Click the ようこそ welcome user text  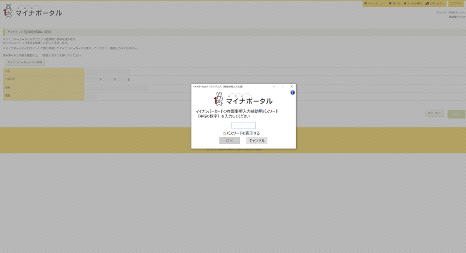[x=450, y=13]
